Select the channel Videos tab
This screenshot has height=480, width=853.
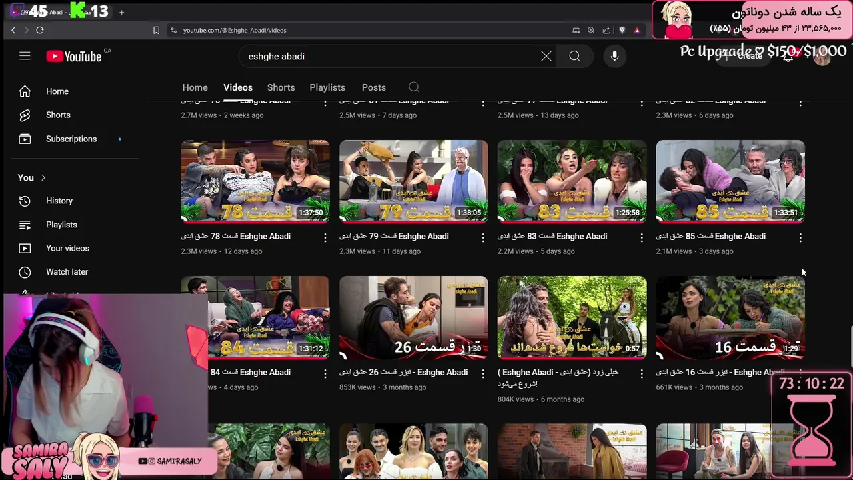point(238,87)
